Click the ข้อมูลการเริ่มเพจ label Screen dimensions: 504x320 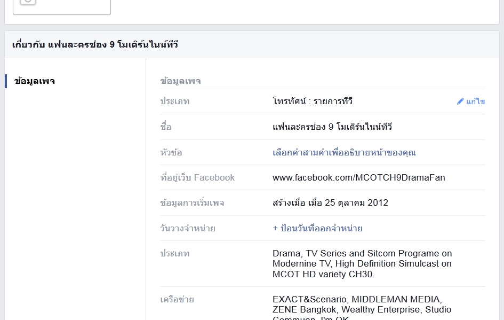(x=192, y=203)
